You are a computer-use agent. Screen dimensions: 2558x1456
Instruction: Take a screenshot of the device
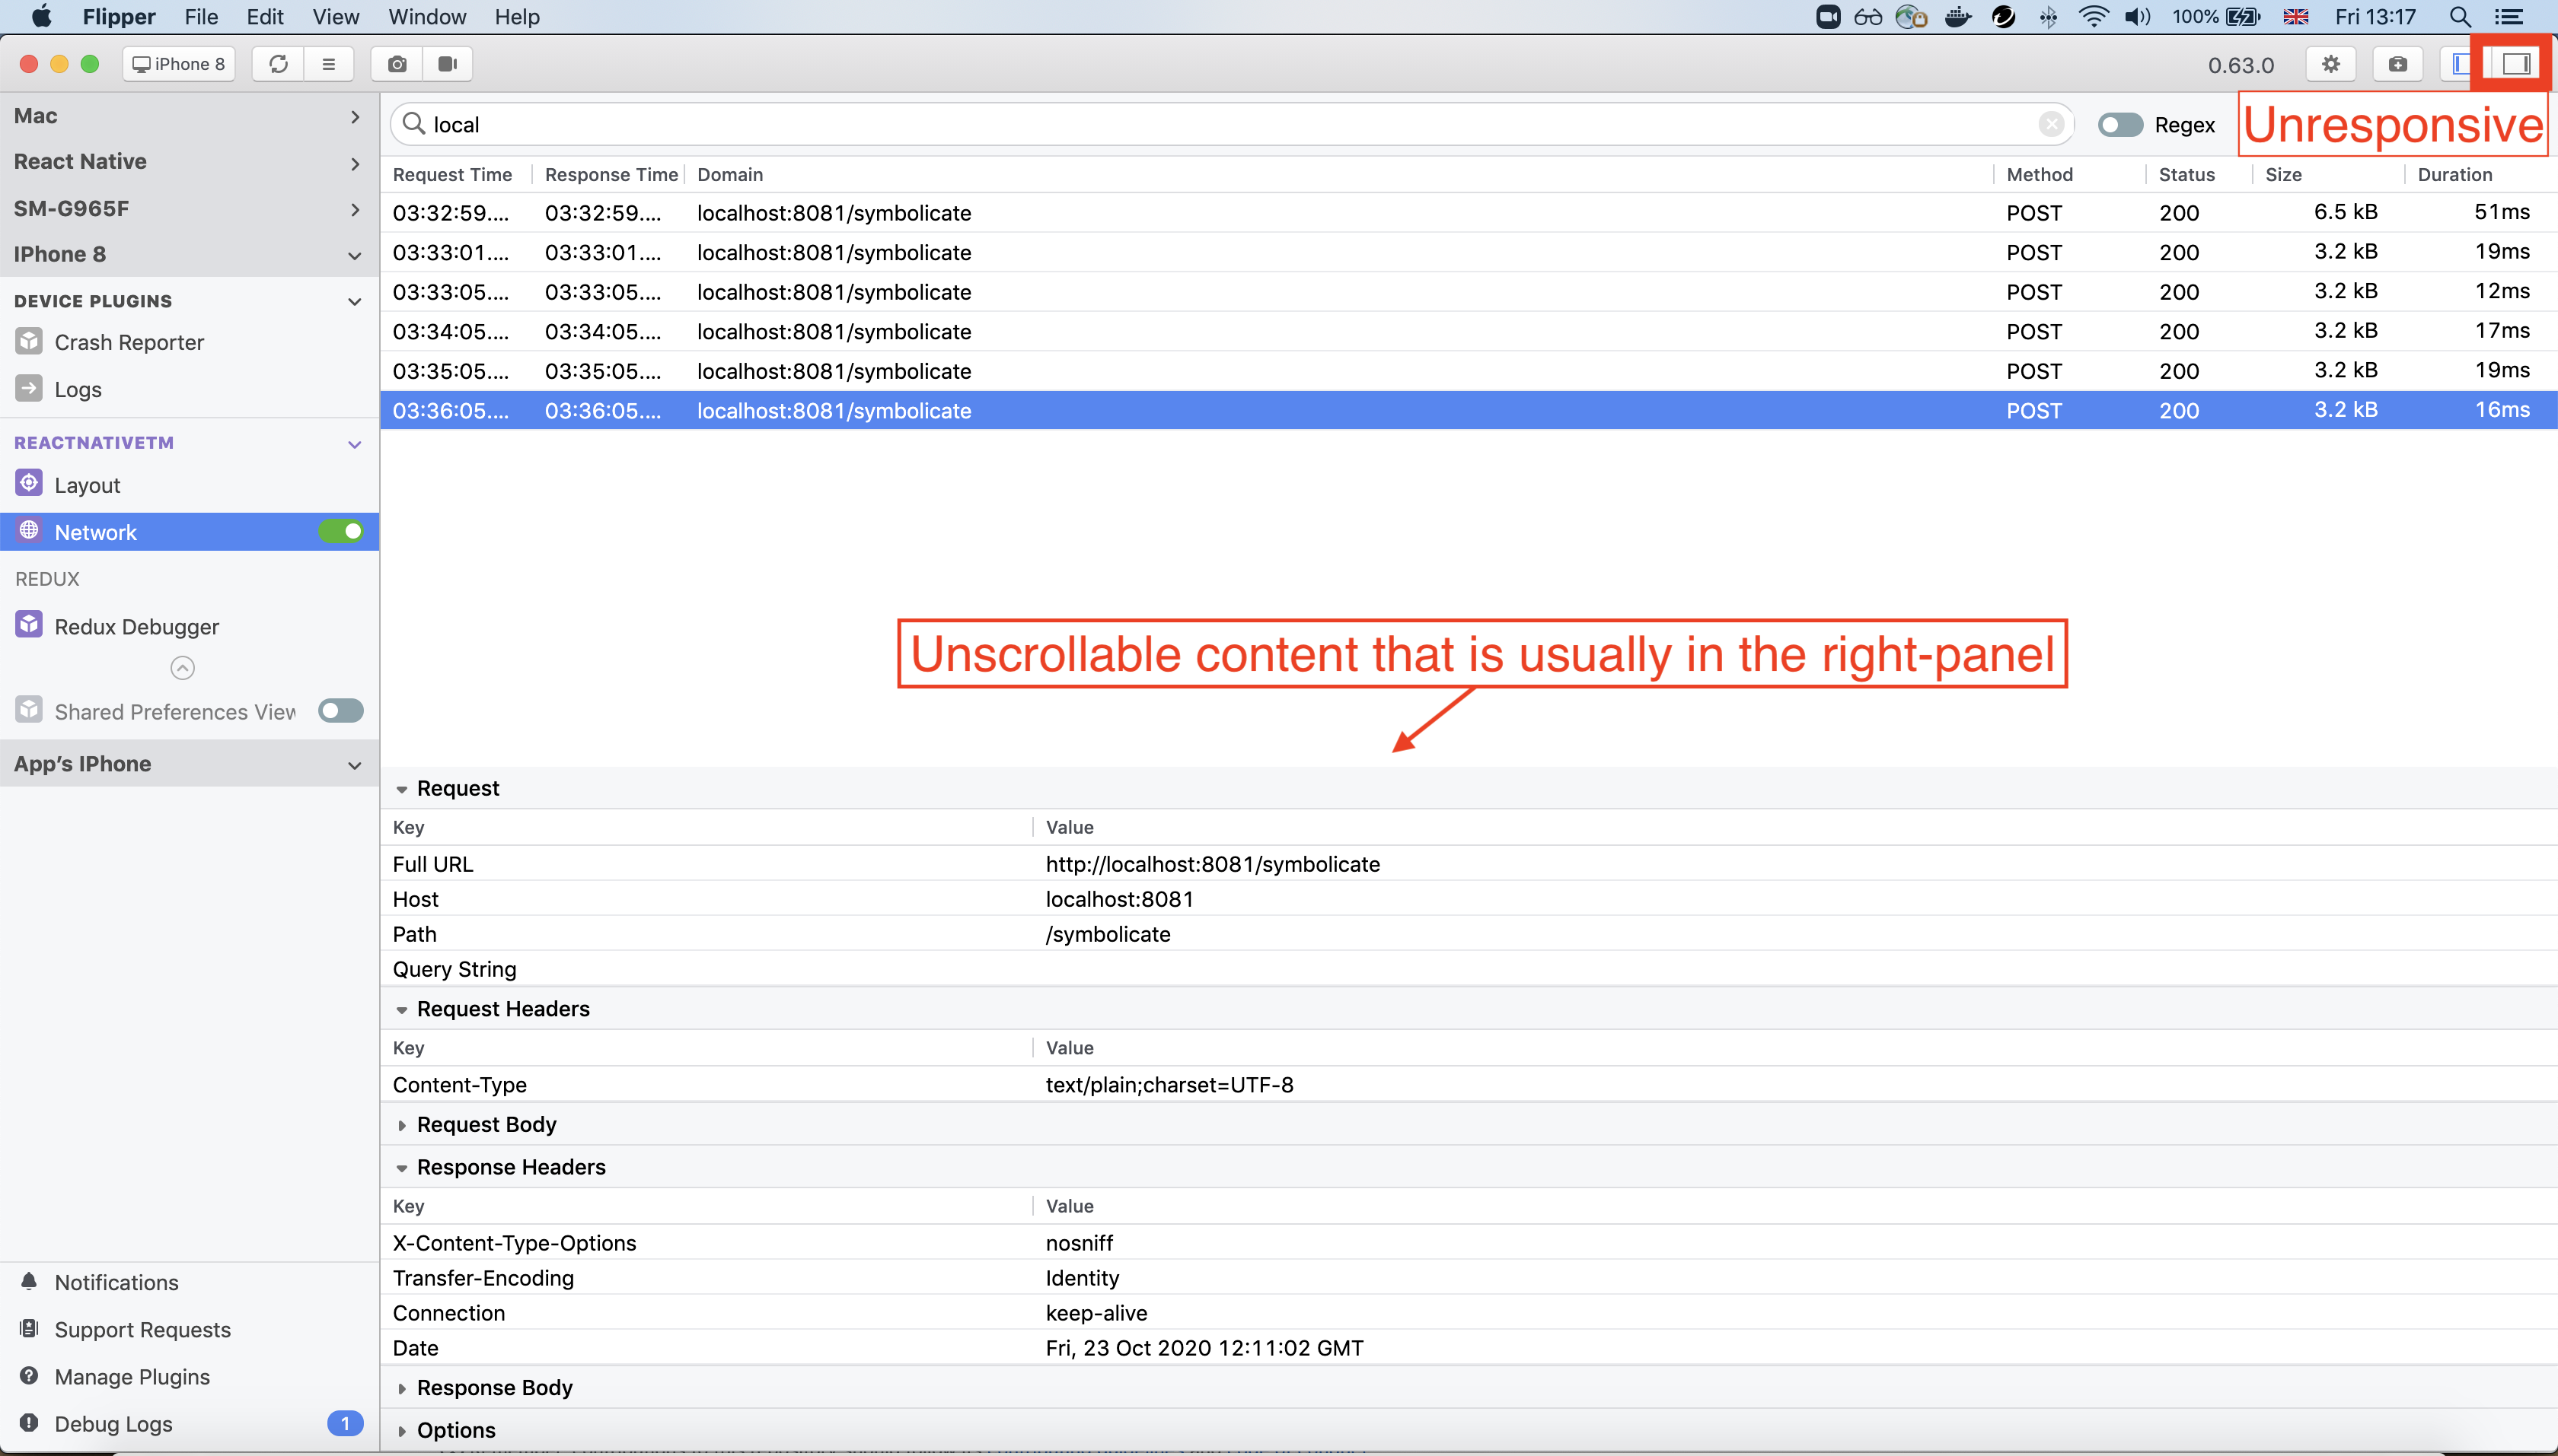pos(397,63)
